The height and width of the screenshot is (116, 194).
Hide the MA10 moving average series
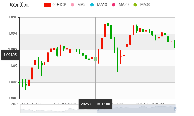102,5
